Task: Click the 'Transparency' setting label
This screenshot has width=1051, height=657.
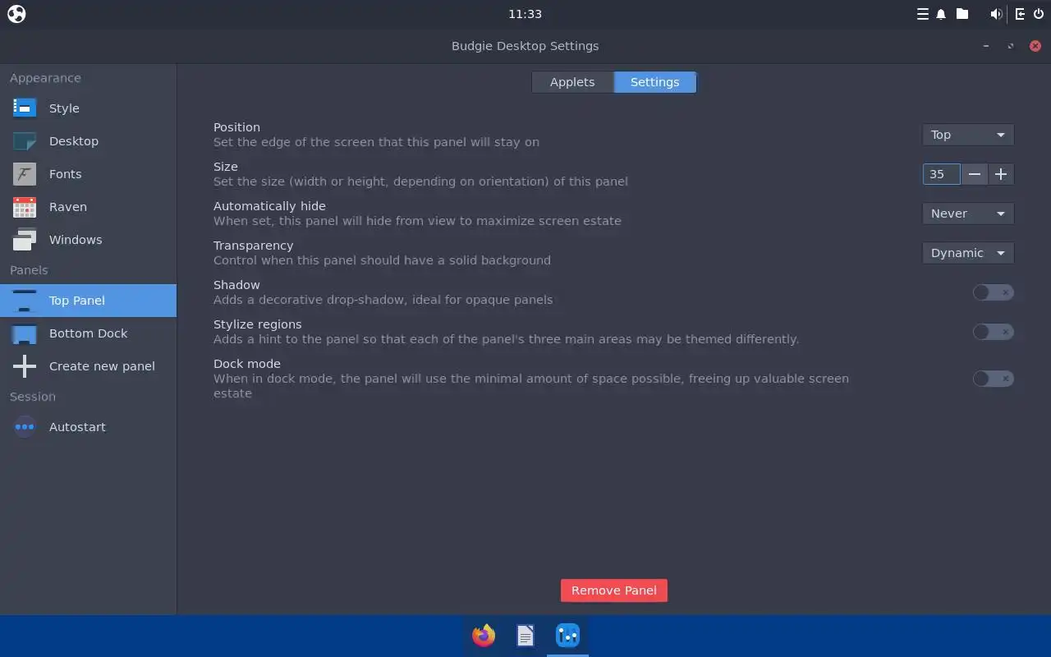Action: pyautogui.click(x=253, y=246)
